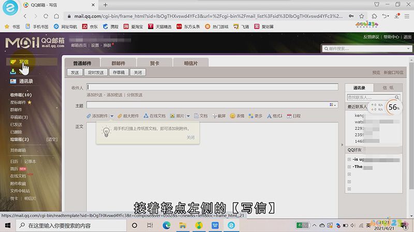Open the 通讯录 contacts icon in sidebar

13,81
